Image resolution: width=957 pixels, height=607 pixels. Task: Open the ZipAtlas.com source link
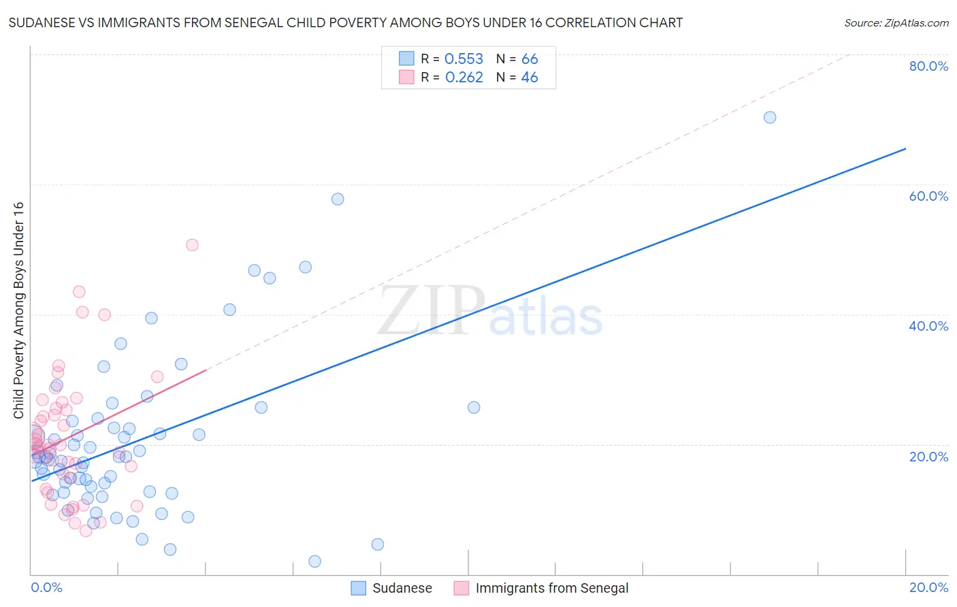pos(896,22)
